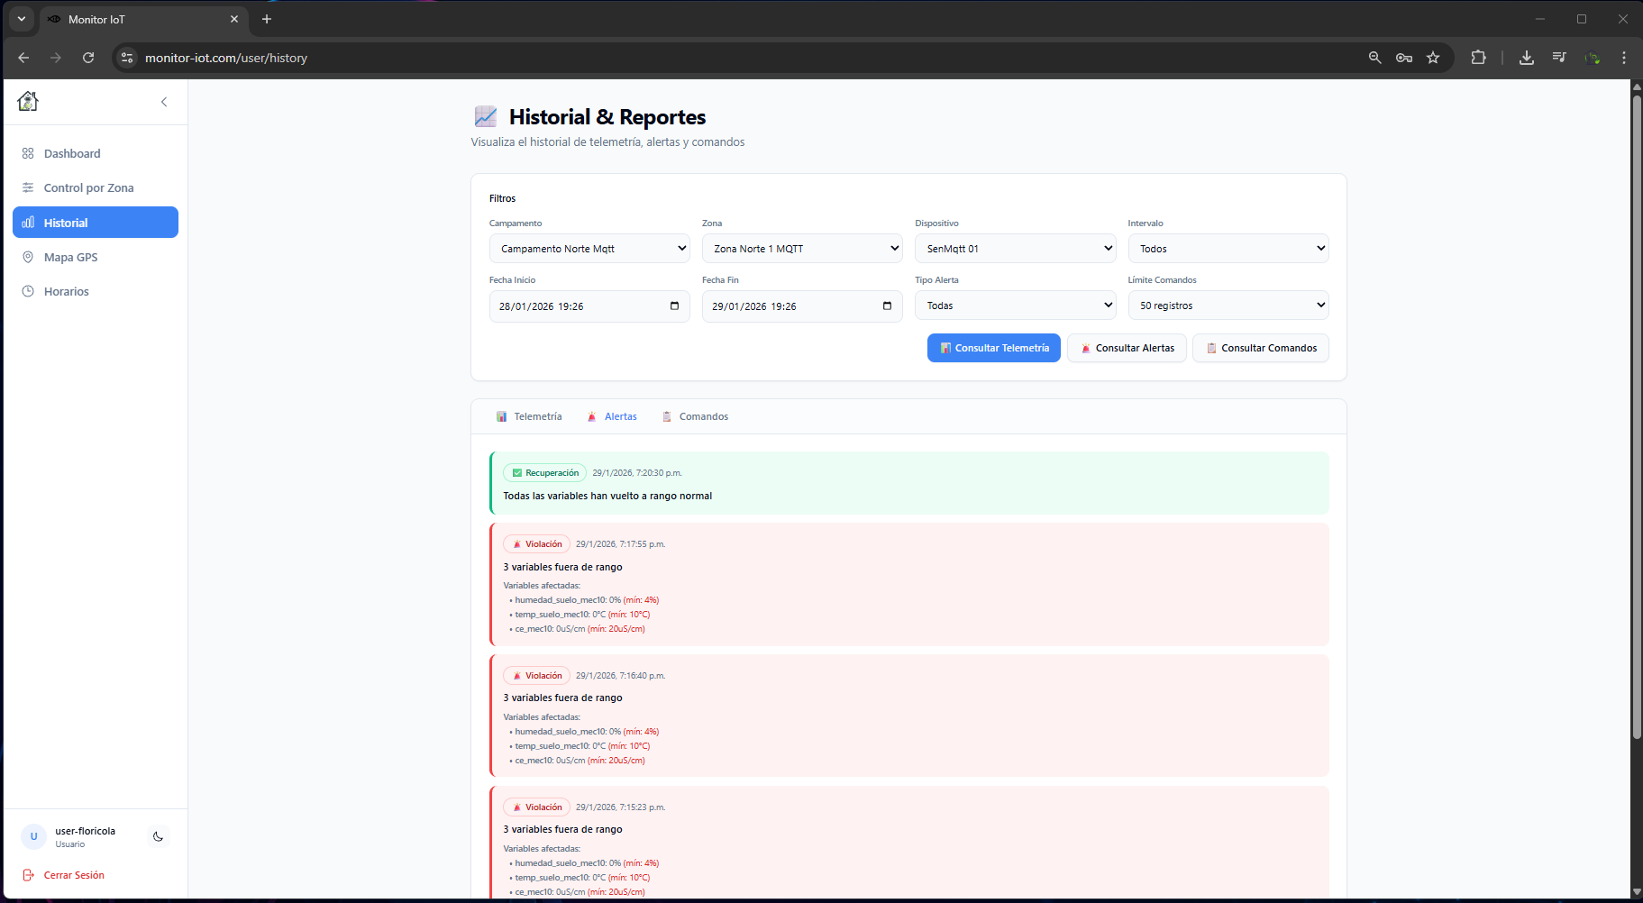Collapse the sidebar with the chevron arrow
This screenshot has height=903, width=1643.
pos(164,102)
